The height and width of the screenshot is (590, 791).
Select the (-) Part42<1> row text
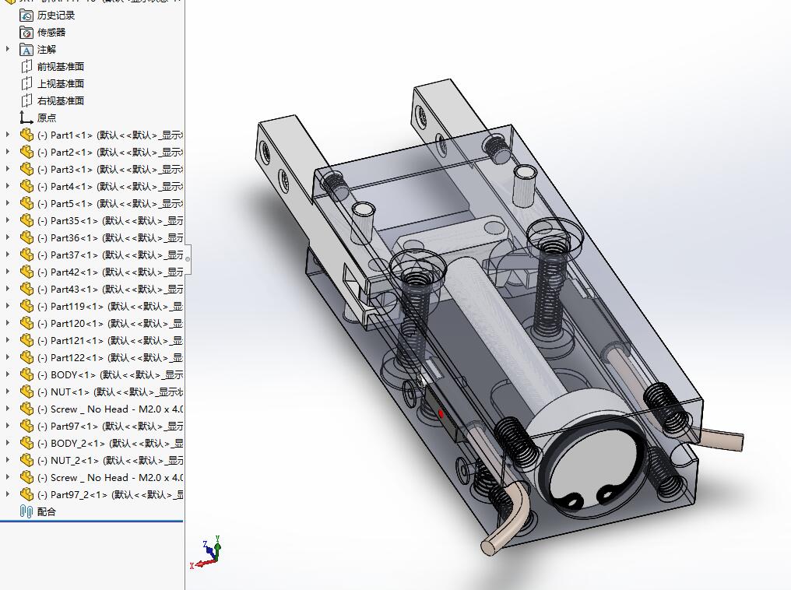(110, 272)
